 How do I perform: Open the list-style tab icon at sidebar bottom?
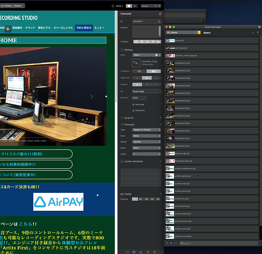148,252
